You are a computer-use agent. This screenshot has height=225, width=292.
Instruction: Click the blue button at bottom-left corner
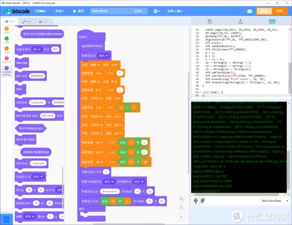pos(6,220)
